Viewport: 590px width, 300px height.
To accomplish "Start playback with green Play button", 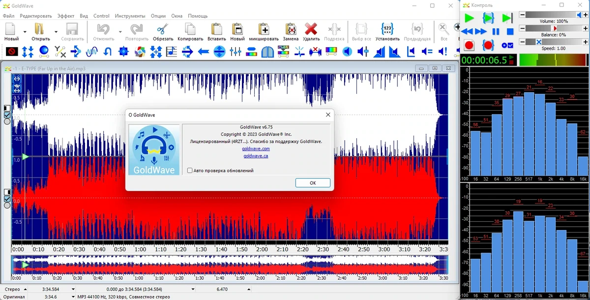I will [x=469, y=18].
